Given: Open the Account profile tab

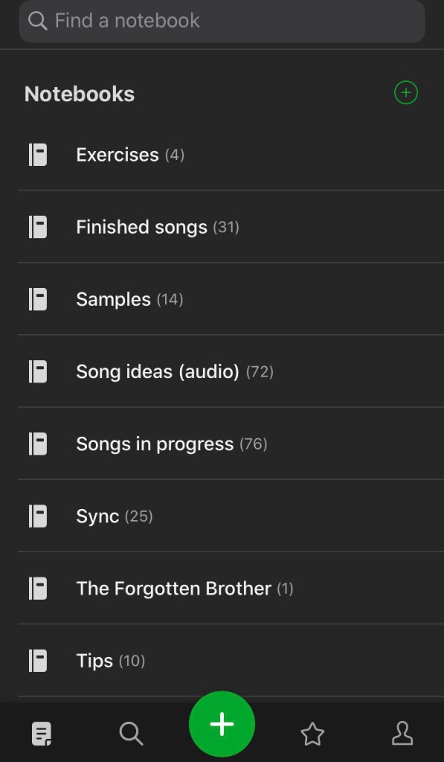Looking at the screenshot, I should pyautogui.click(x=402, y=733).
